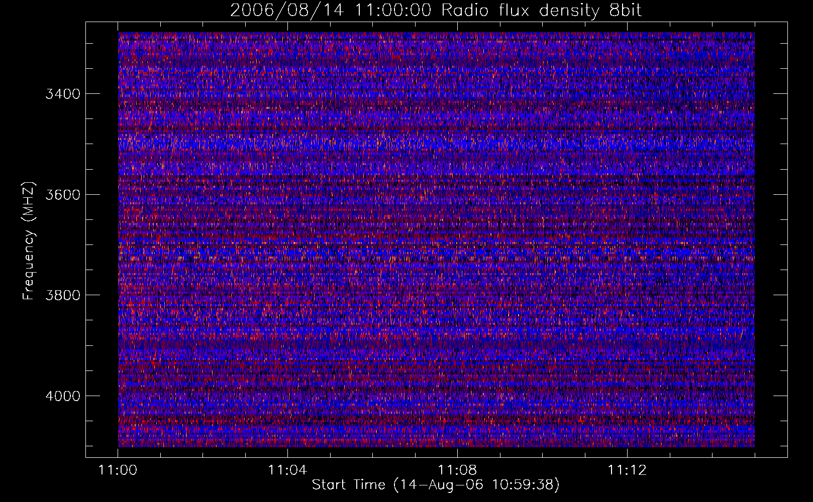Click the 11:12 time tick label
The image size is (813, 502).
[627, 470]
